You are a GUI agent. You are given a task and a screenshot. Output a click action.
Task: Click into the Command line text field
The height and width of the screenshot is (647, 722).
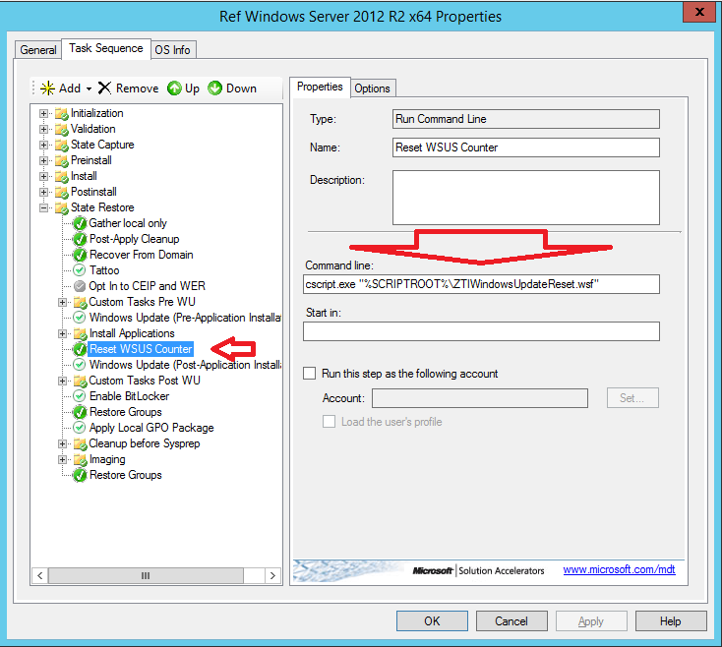[481, 284]
